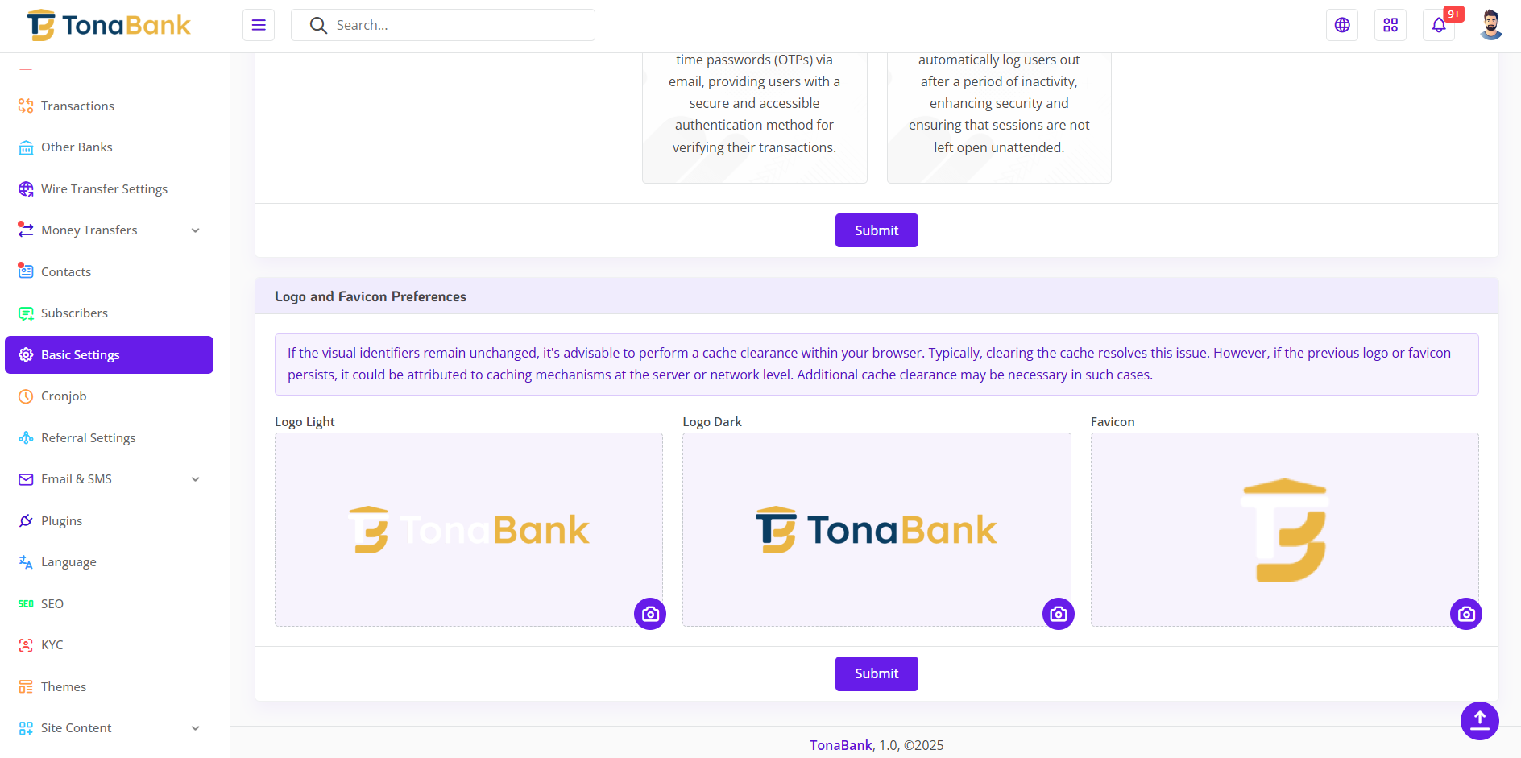Open the Referral Settings page

point(88,438)
